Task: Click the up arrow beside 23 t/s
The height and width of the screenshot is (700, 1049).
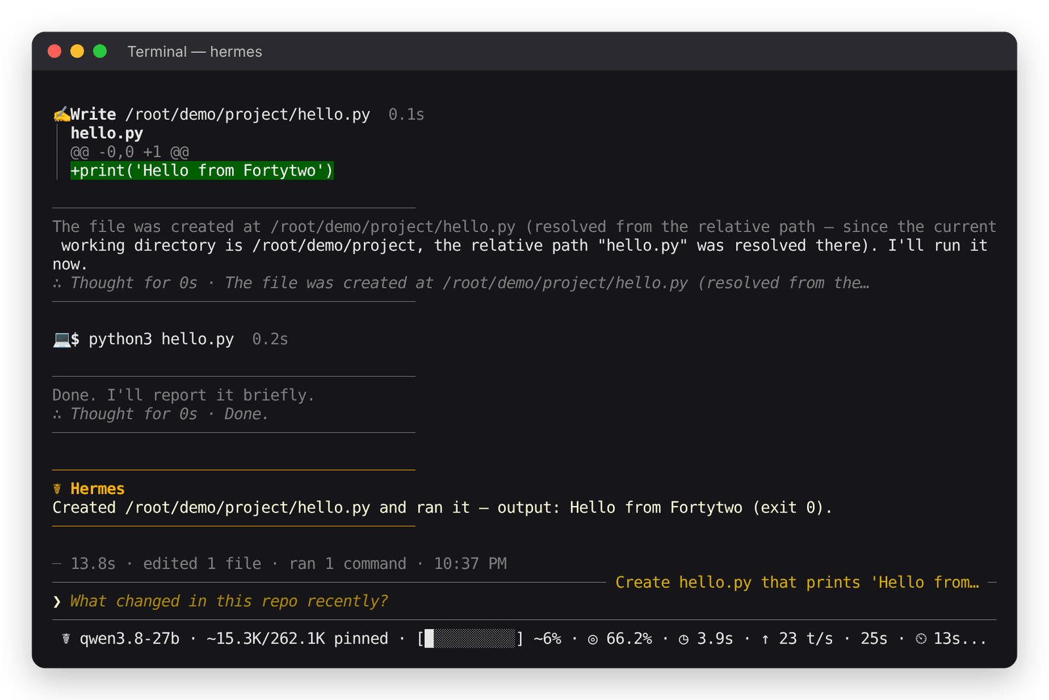Action: point(765,640)
